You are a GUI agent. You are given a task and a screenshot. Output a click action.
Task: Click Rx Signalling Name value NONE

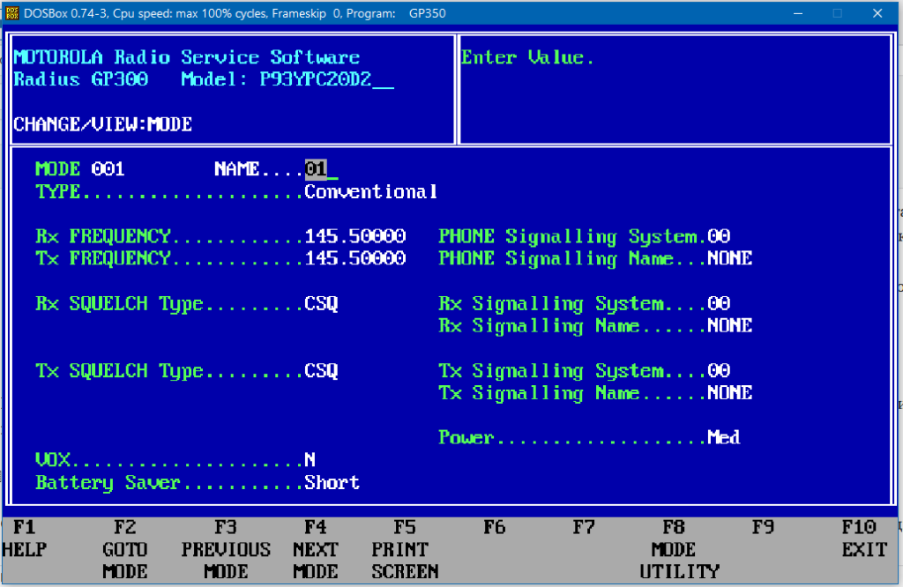pos(729,326)
